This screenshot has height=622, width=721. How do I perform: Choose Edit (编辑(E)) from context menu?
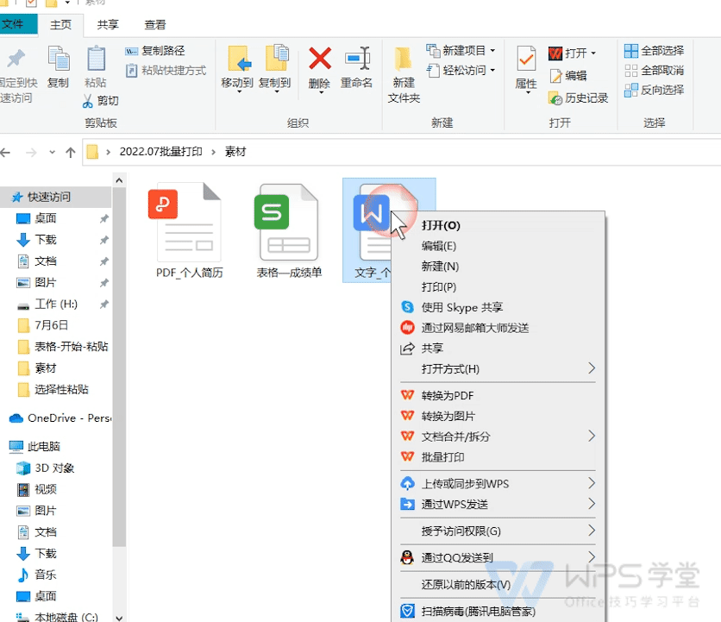pos(498,246)
